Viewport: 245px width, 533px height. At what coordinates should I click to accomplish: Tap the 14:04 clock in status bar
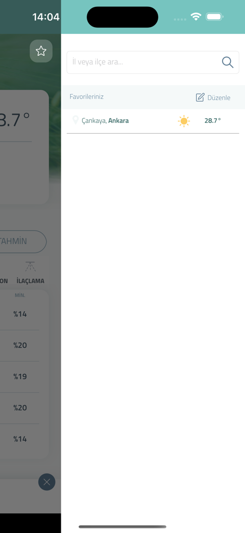(x=46, y=17)
